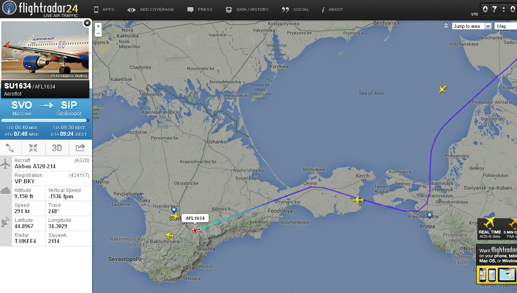Viewport: 517px width, 293px height.
Task: Open the Jump to area dropdown
Action: point(472,26)
